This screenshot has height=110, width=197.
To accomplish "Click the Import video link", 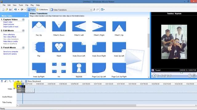I will click(8, 22).
